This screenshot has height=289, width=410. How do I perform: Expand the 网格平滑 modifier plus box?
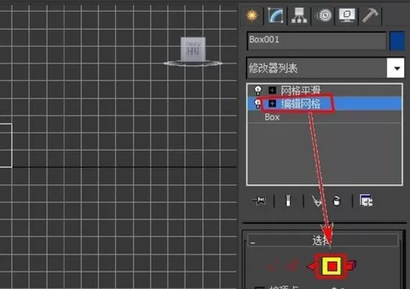[x=272, y=90]
